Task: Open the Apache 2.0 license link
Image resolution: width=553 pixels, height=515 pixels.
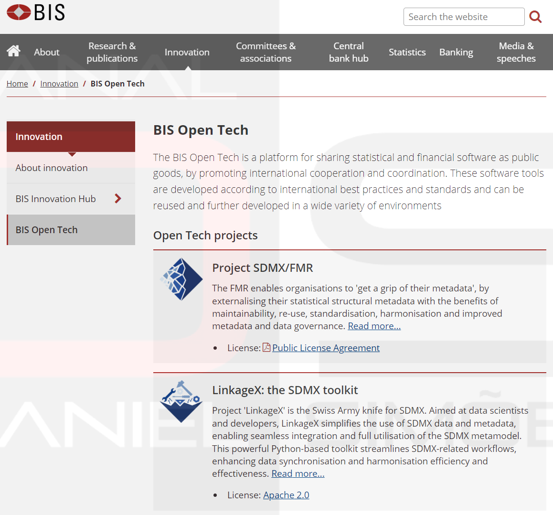Action: [x=286, y=495]
